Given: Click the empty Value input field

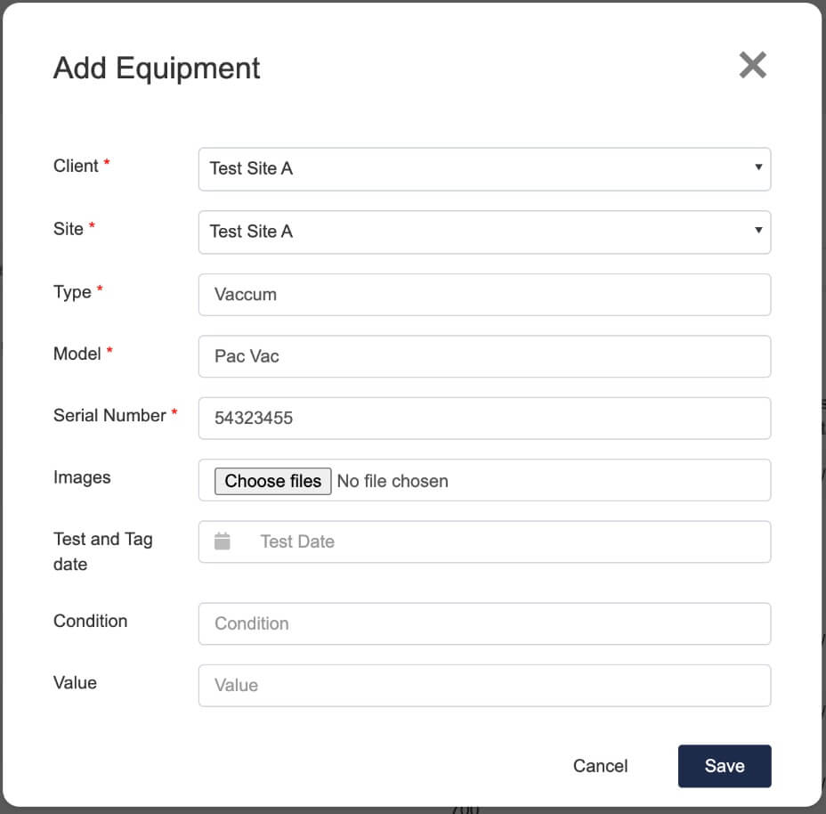Looking at the screenshot, I should 484,685.
